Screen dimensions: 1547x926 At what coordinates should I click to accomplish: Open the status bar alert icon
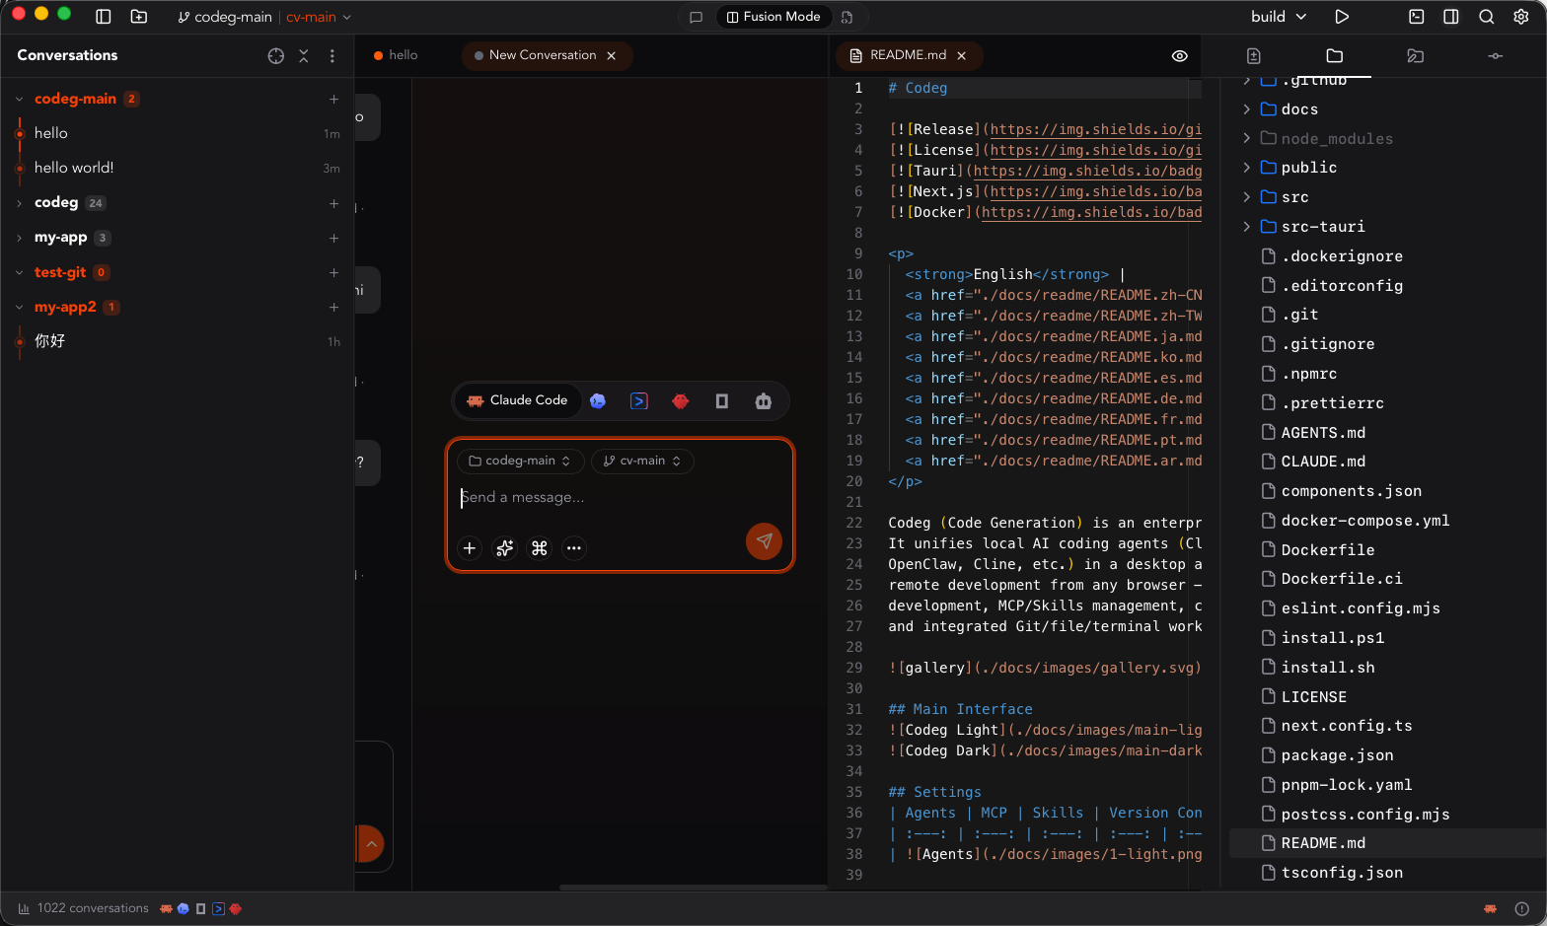[1522, 909]
